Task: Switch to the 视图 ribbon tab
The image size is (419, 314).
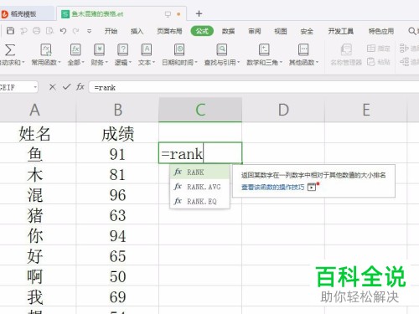Action: point(281,31)
